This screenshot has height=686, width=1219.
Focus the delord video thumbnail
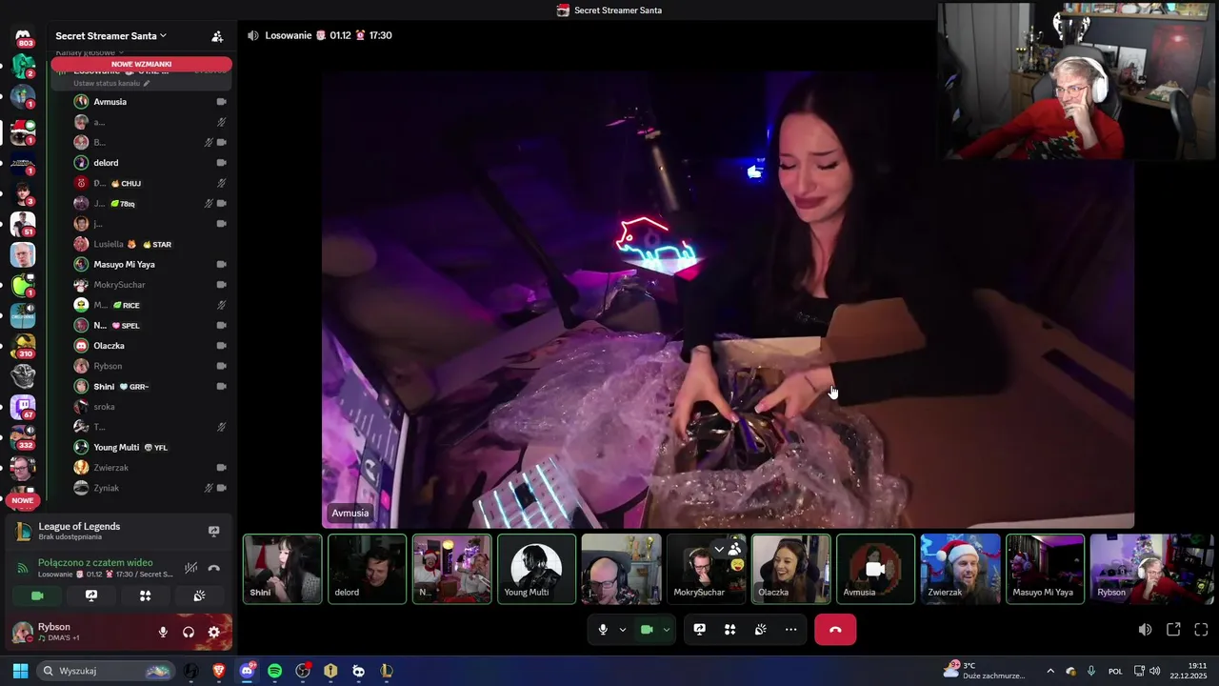click(x=368, y=569)
